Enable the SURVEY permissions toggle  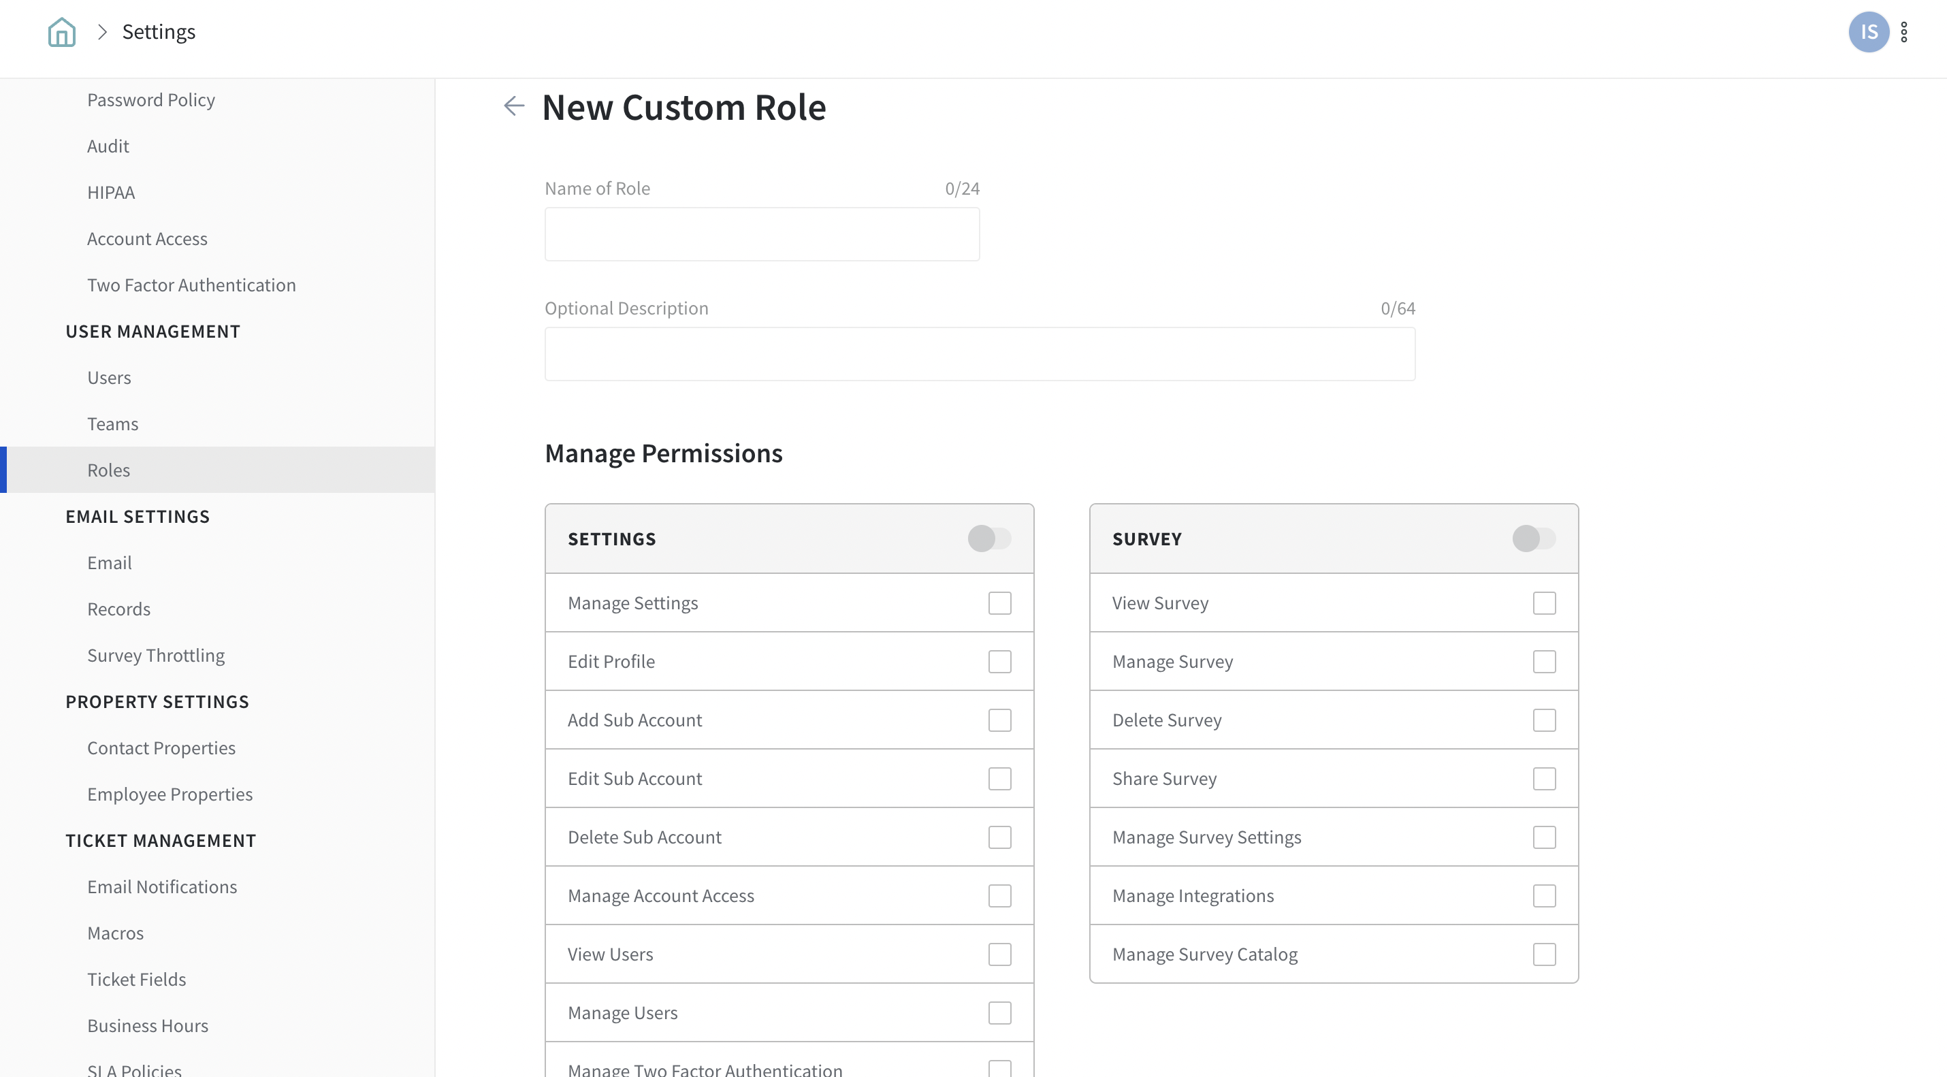1534,539
